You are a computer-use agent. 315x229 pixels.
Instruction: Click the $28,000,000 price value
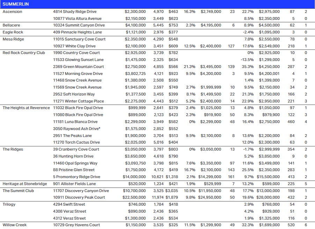(269, 197)
